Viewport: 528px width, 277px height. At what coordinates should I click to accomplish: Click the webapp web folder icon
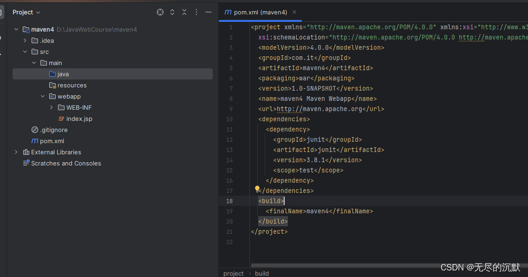pyautogui.click(x=52, y=96)
